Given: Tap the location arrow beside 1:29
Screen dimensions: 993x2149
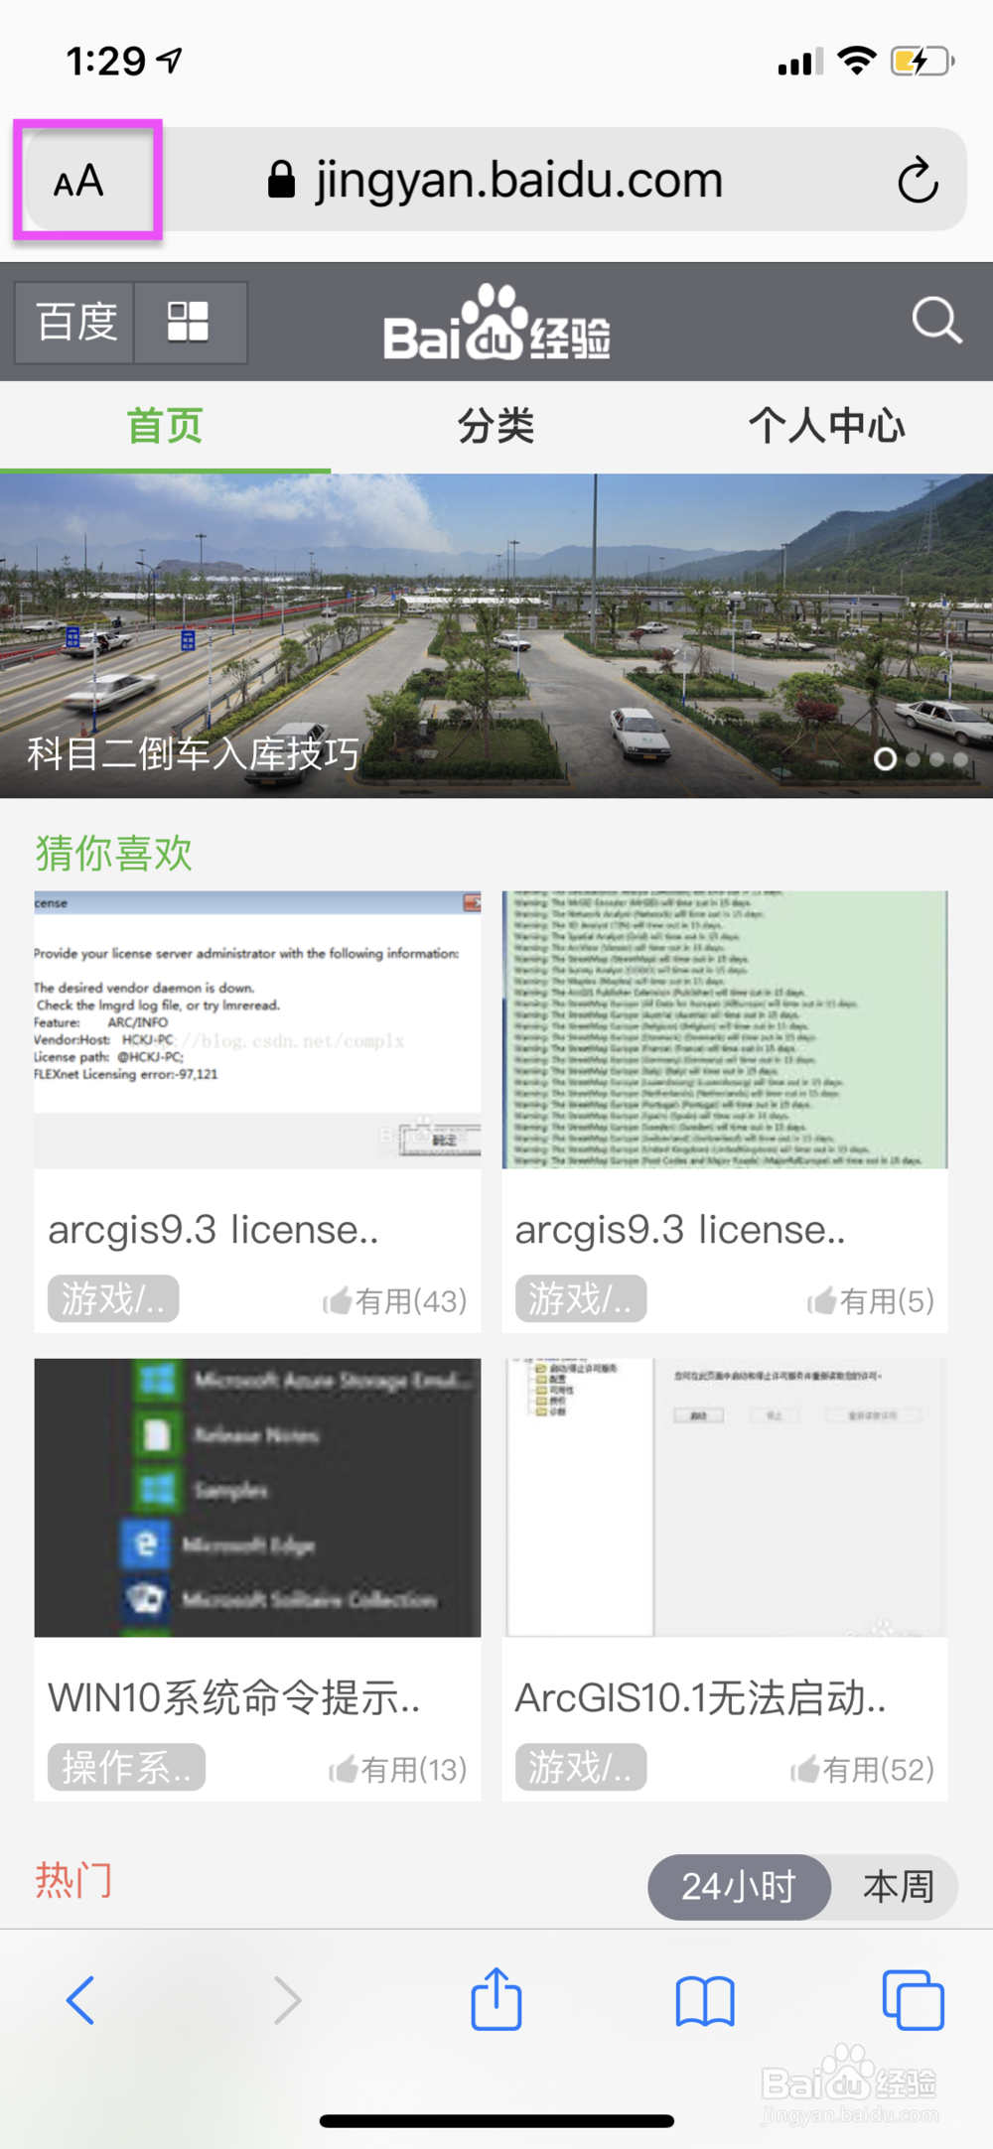Looking at the screenshot, I should coord(170,61).
